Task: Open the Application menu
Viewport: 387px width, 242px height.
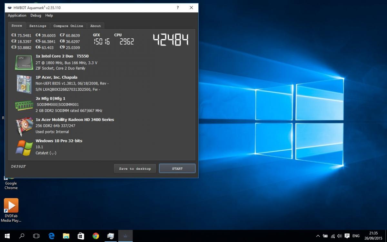Action: tap(17, 15)
